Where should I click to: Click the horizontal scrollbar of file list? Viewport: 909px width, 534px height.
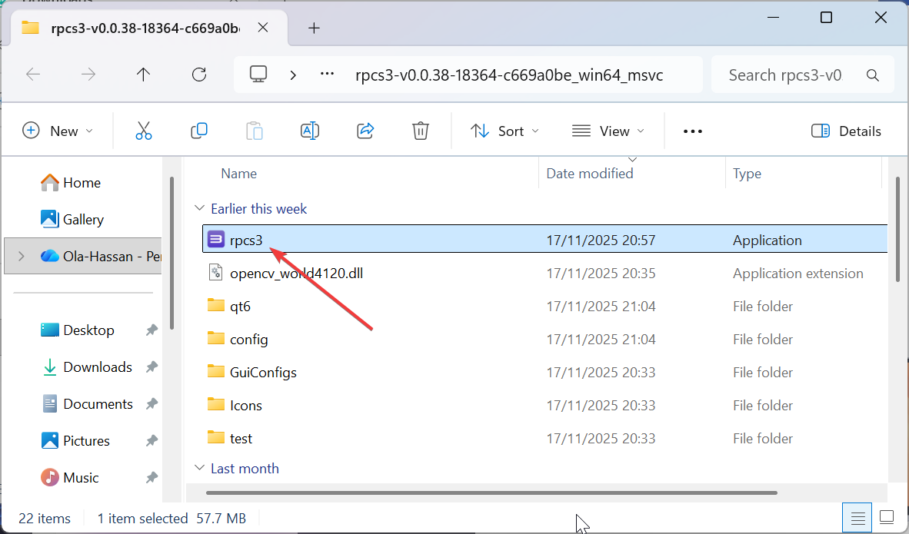[491, 493]
